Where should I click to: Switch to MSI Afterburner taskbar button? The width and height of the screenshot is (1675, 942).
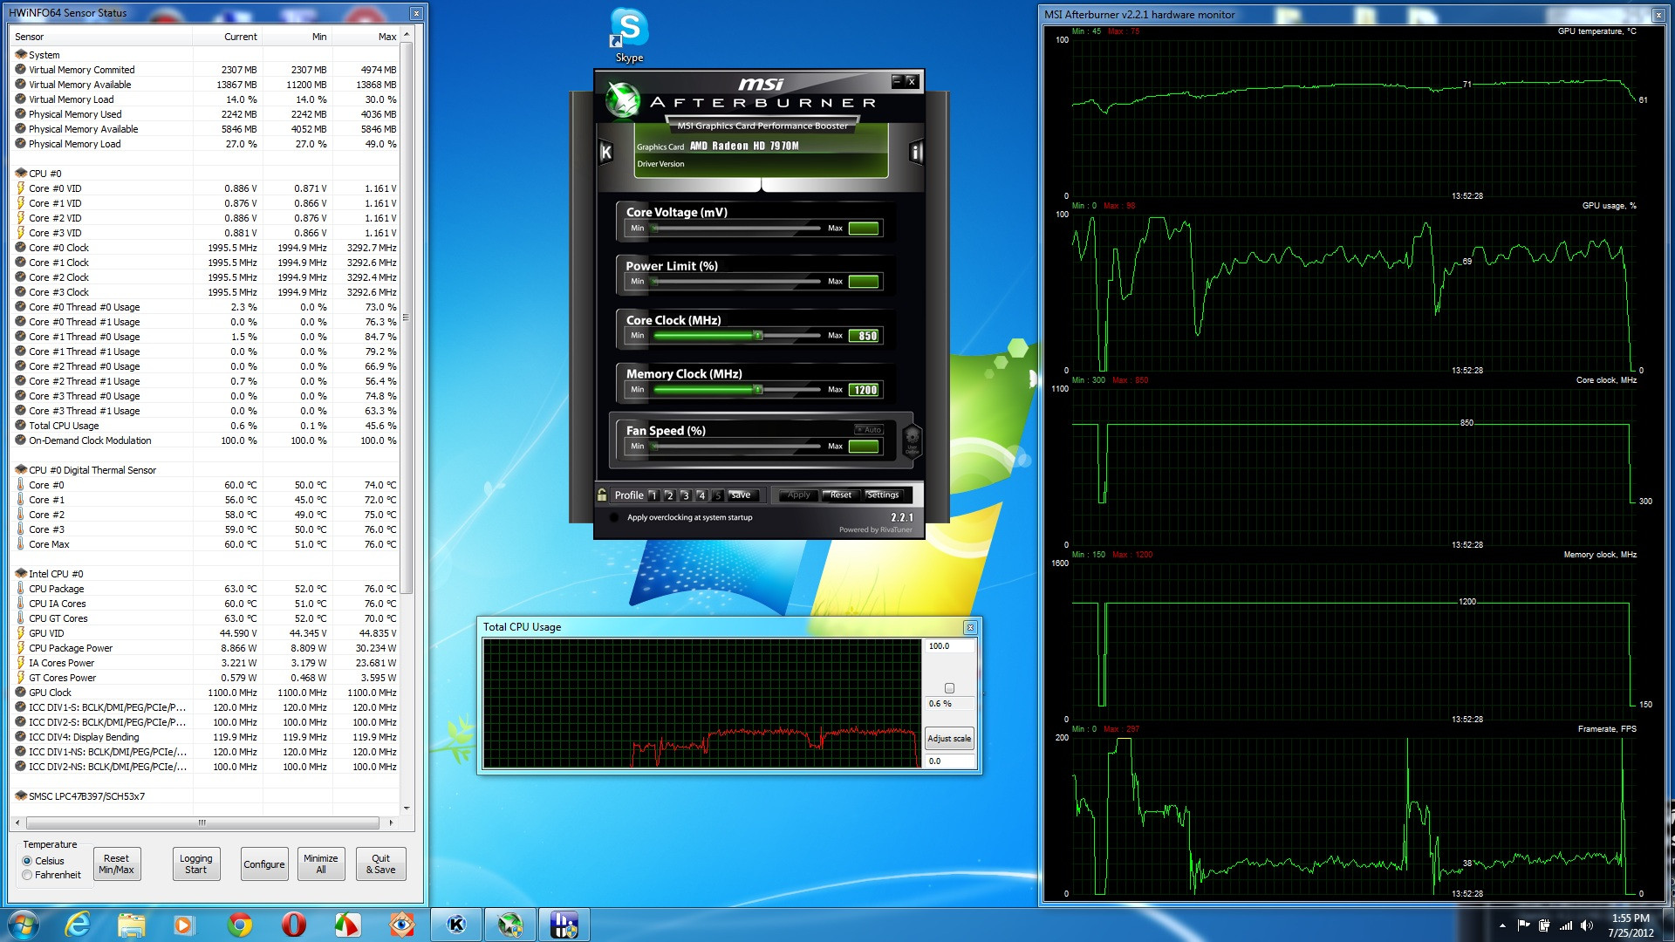510,925
